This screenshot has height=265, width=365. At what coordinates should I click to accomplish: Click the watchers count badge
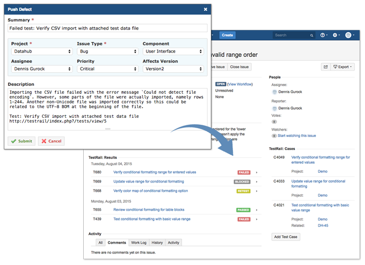pos(274,136)
